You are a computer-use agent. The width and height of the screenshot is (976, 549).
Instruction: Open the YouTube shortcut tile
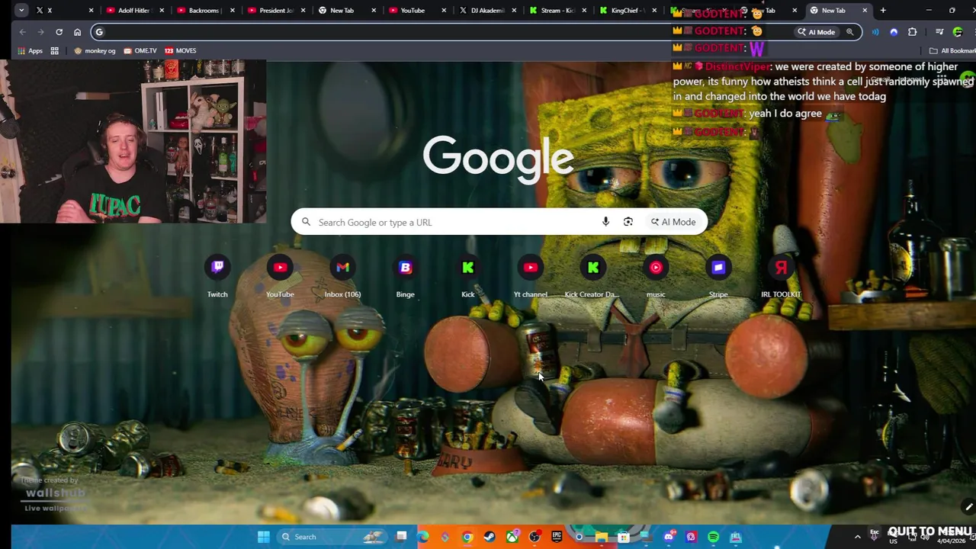tap(280, 277)
